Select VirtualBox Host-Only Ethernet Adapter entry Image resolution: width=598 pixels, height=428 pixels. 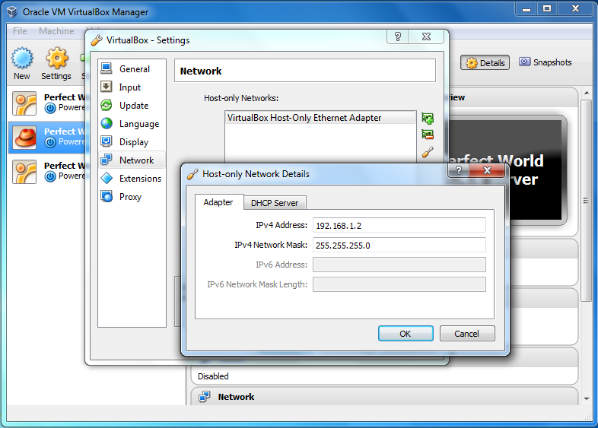click(x=320, y=118)
